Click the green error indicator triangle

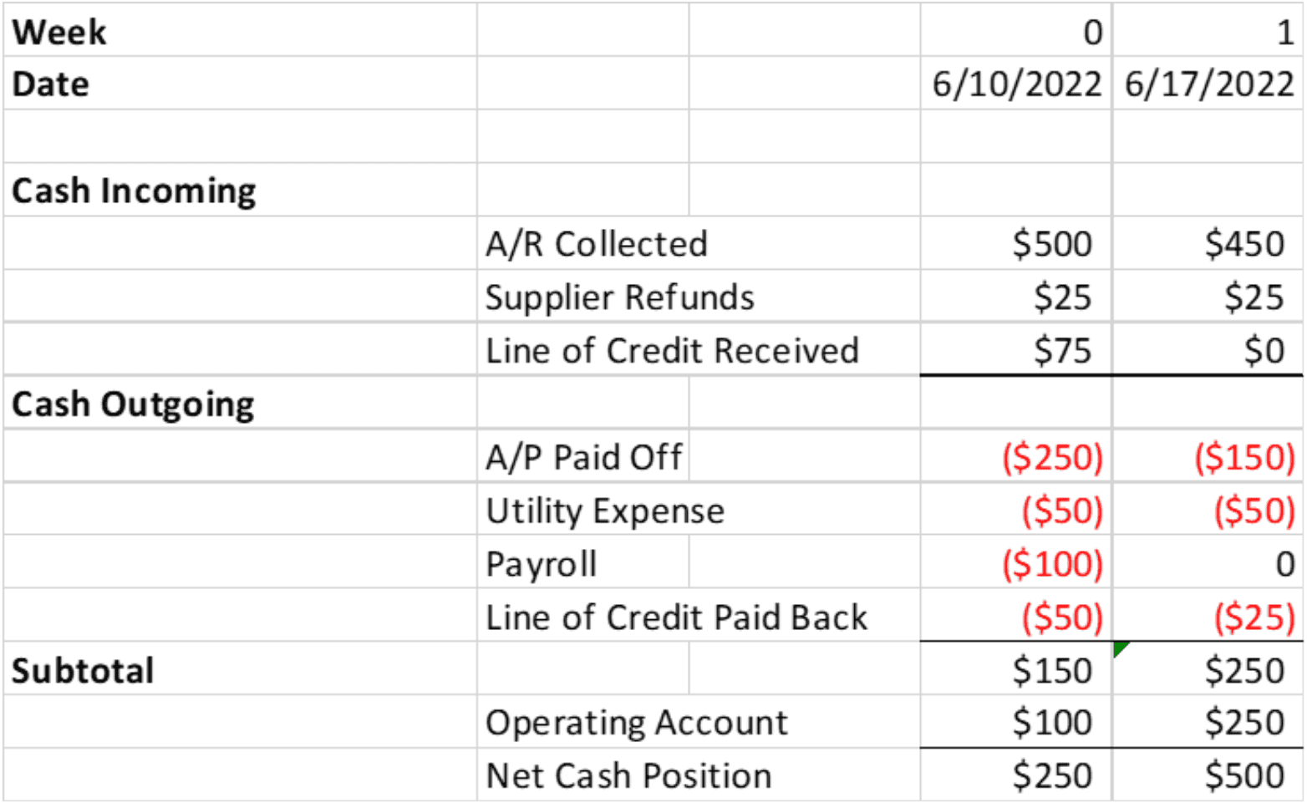coord(1121,648)
